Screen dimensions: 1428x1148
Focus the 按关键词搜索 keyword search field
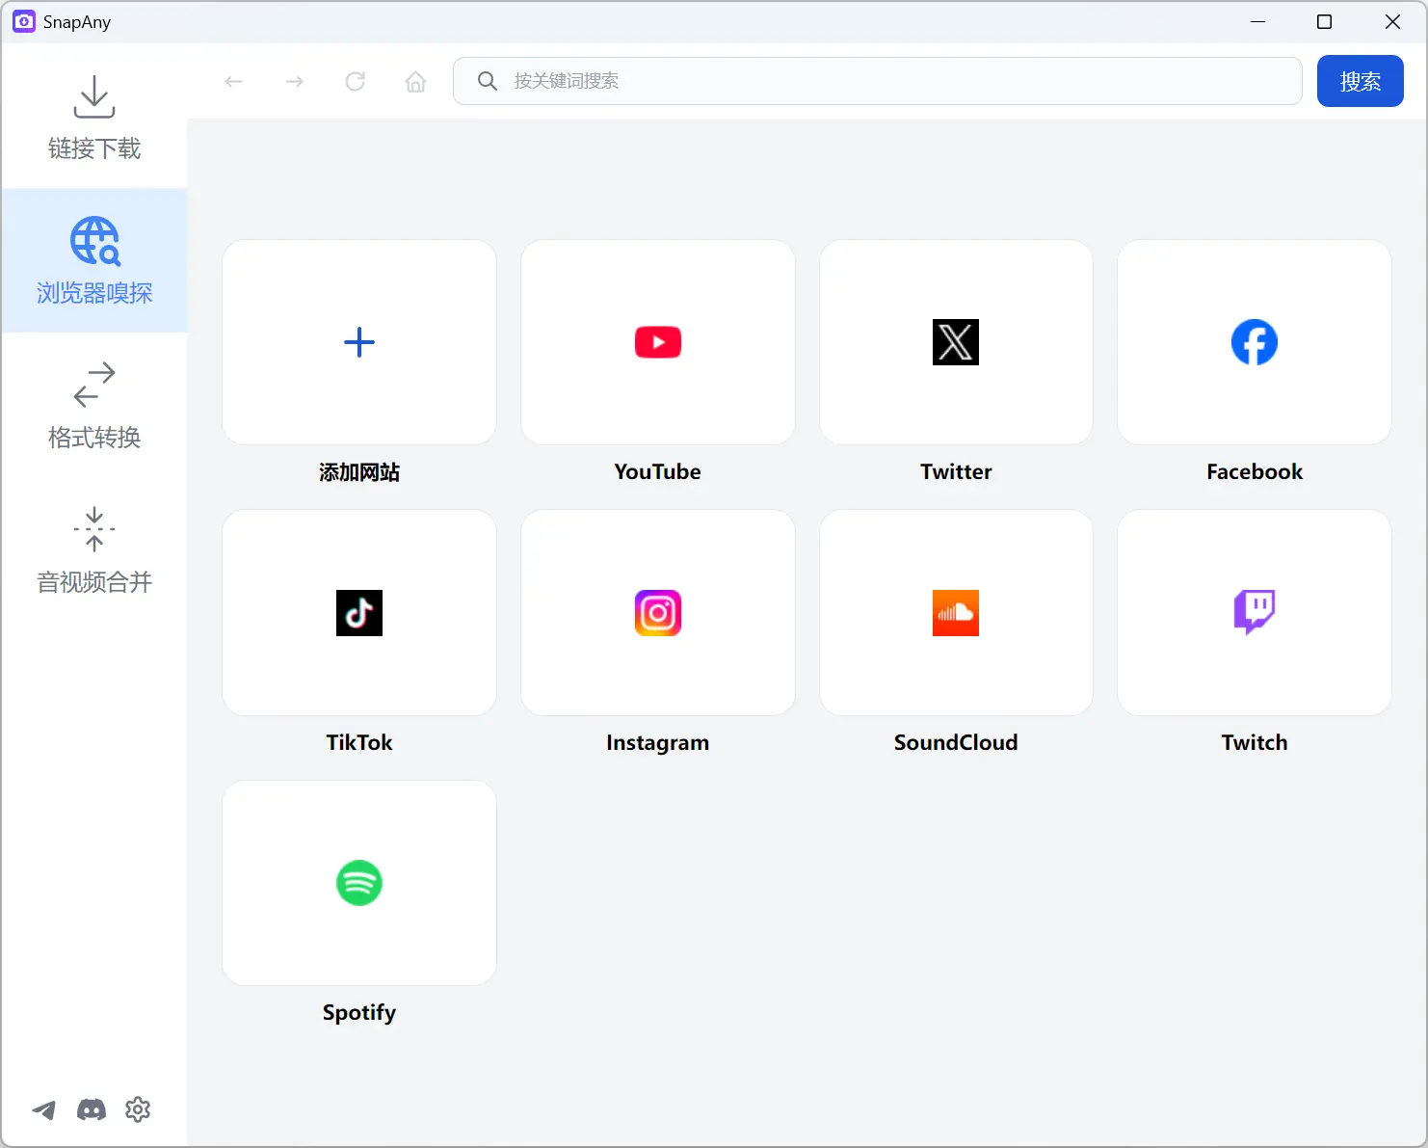tap(878, 81)
